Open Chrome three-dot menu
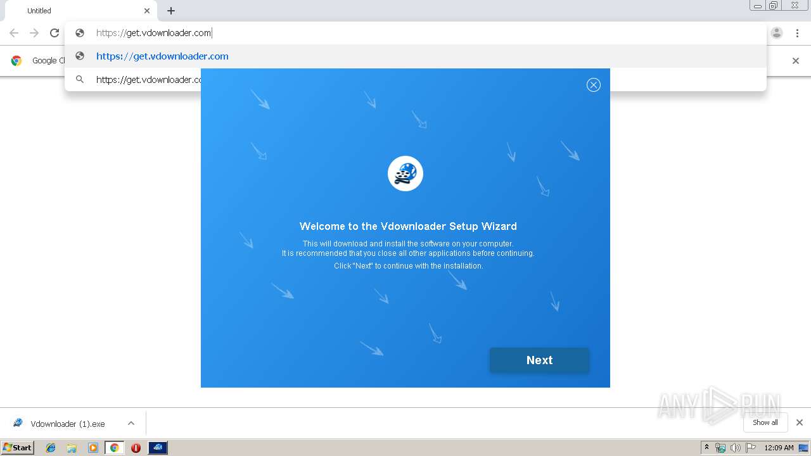The width and height of the screenshot is (811, 456). tap(797, 33)
